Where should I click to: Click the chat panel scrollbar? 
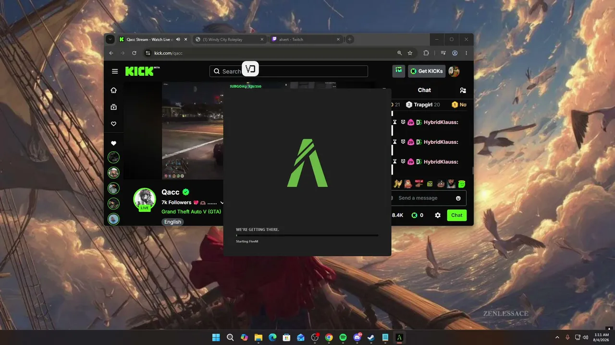point(473,171)
